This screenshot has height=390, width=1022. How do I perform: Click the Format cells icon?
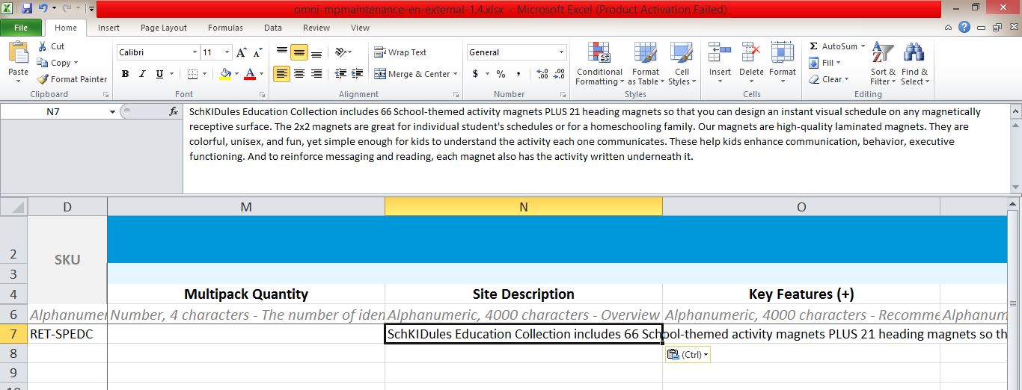point(783,53)
